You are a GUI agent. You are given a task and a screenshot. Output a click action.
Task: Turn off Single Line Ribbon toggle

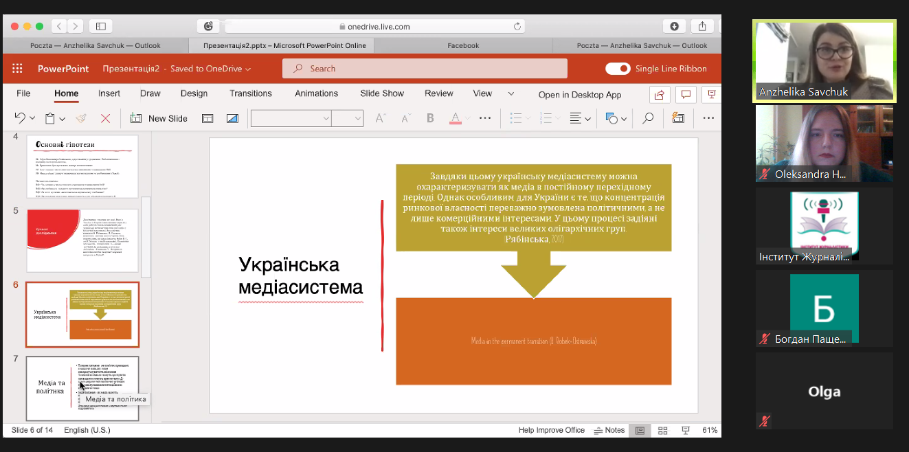click(x=618, y=69)
